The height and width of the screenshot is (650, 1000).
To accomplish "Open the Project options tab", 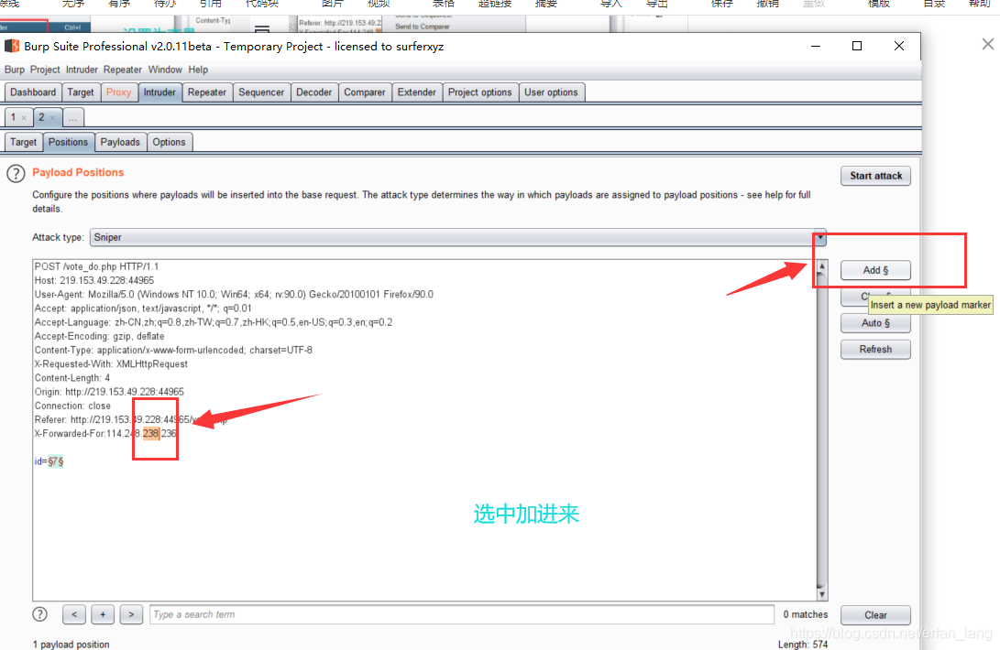I will [x=479, y=92].
